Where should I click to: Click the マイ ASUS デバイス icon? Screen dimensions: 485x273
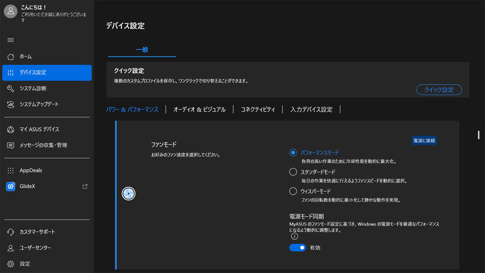tap(10, 129)
